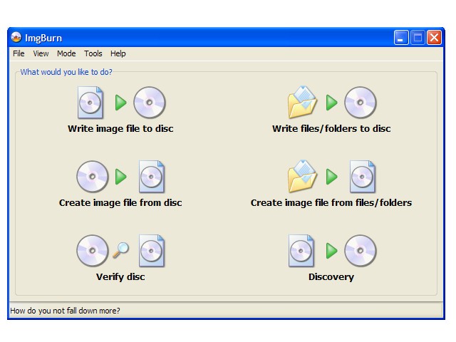The image size is (456, 342).
Task: Click disc icon above Create image file from disc
Action: [93, 177]
